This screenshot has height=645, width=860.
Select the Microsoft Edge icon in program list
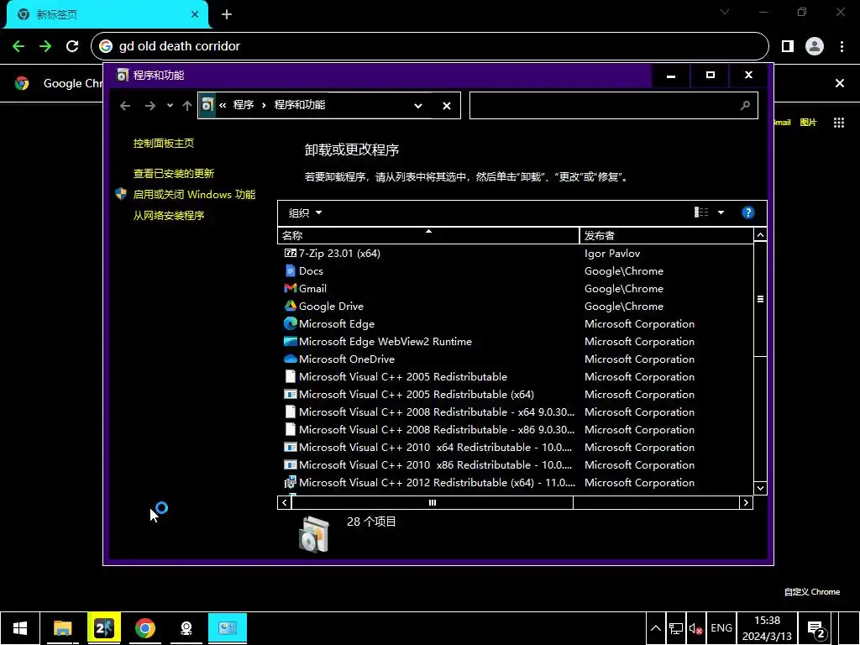290,323
